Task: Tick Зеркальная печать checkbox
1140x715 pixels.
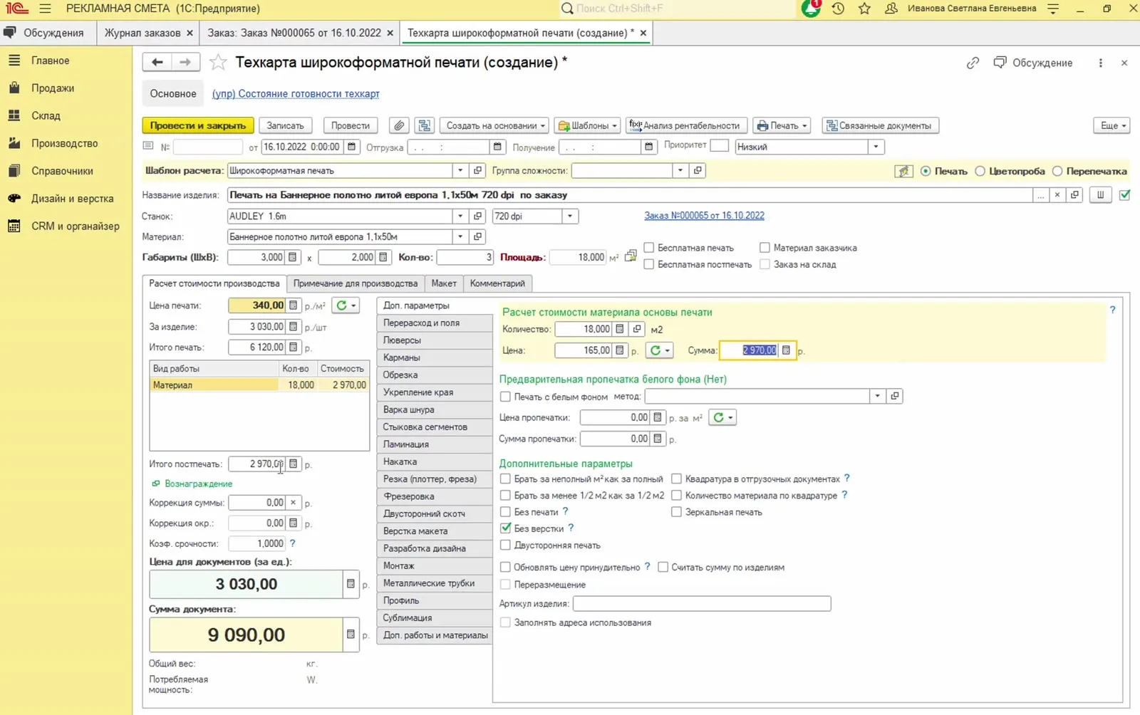Action: tap(676, 512)
